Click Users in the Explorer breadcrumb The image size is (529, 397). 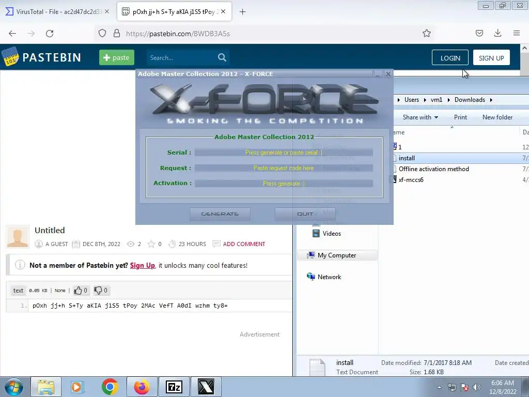412,100
